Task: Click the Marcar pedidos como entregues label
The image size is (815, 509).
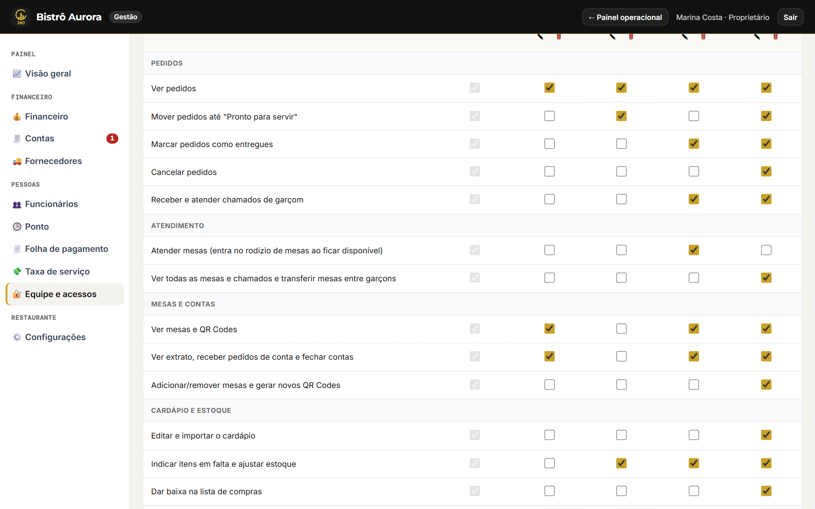Action: (x=212, y=144)
